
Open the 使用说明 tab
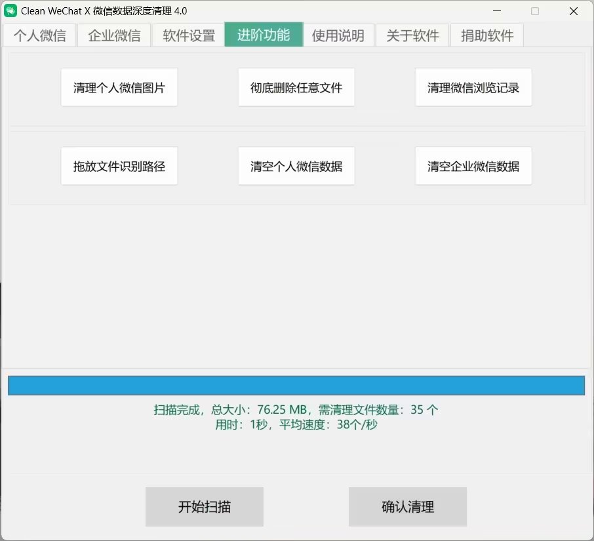338,35
